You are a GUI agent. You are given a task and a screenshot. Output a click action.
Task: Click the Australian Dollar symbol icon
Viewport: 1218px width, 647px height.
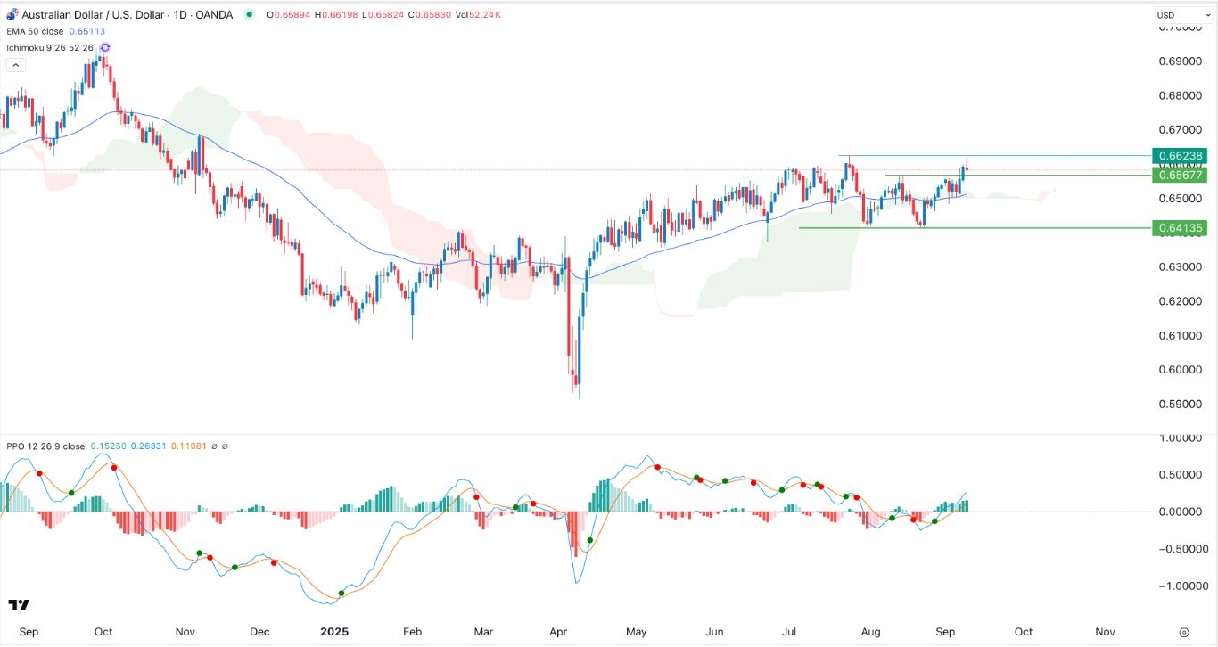(x=12, y=14)
